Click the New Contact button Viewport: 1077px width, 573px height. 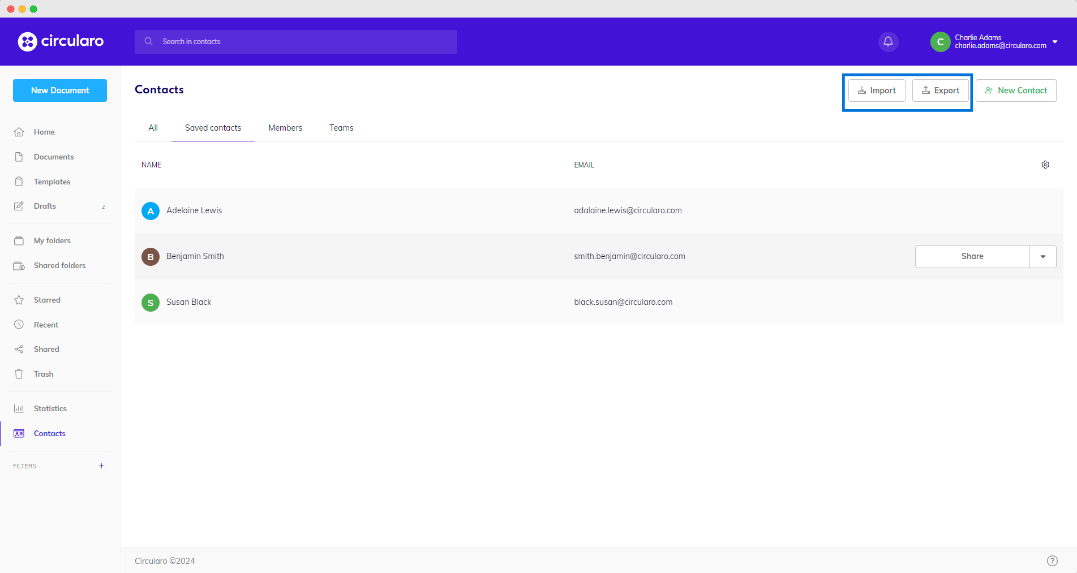[1015, 91]
